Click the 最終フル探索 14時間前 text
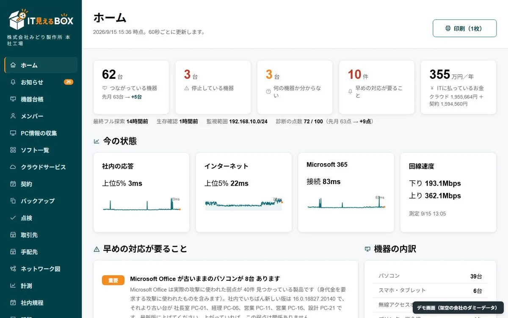Viewport: 508px width, 318px height. coord(121,122)
